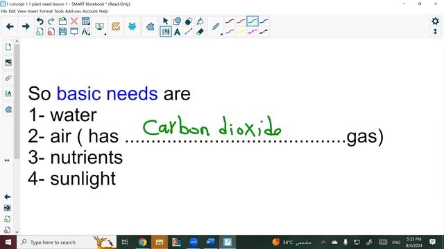Select the Line tool
This screenshot has width=444, height=249.
click(189, 31)
